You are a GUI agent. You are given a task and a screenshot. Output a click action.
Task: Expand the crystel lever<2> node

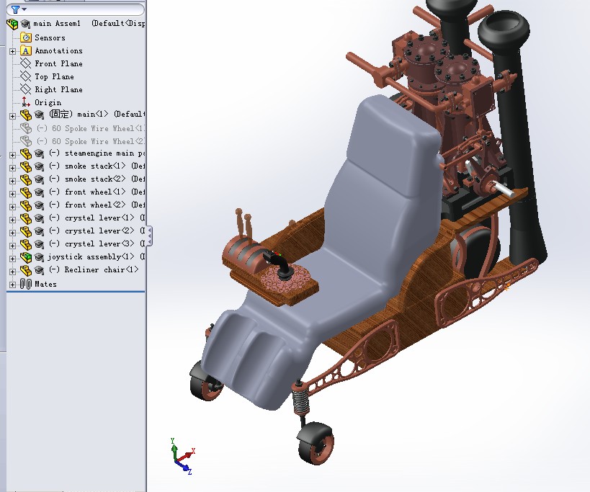(x=12, y=233)
